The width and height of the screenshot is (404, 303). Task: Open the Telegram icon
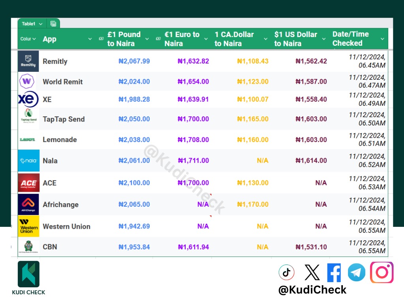point(357,272)
